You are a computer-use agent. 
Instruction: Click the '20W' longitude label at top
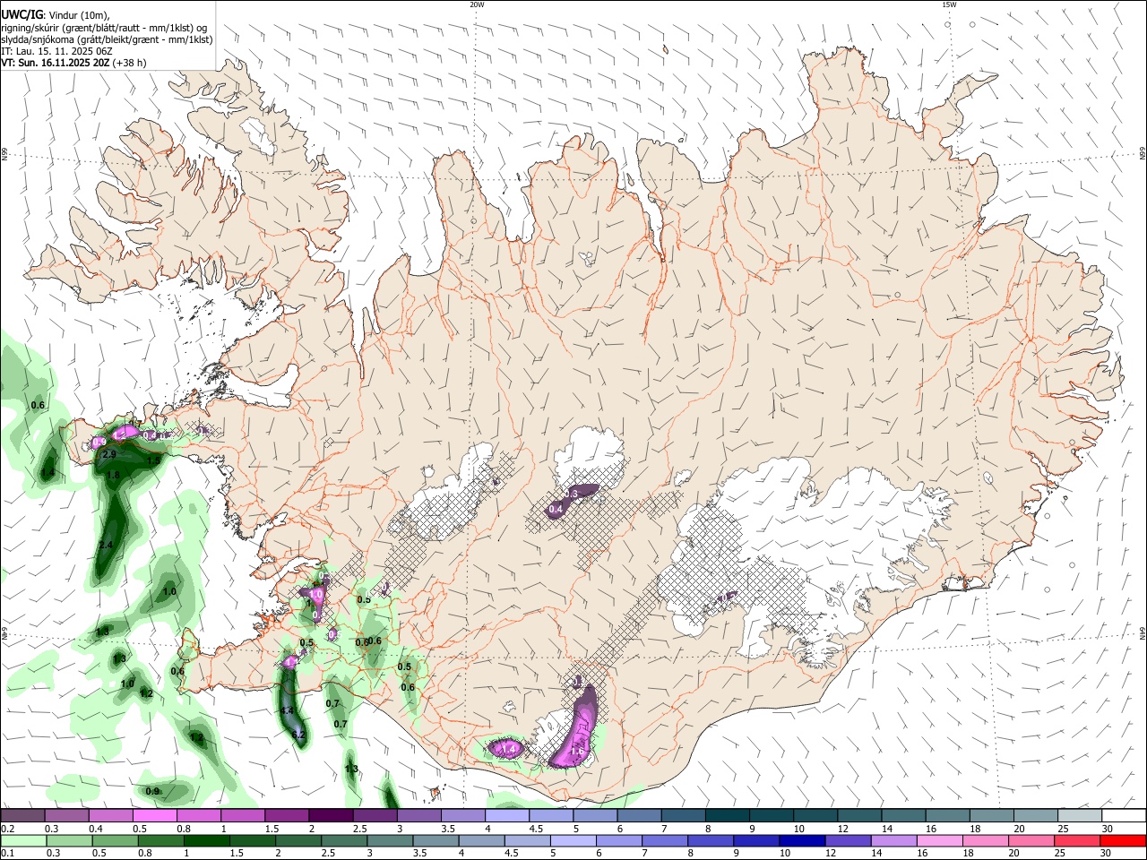click(477, 4)
